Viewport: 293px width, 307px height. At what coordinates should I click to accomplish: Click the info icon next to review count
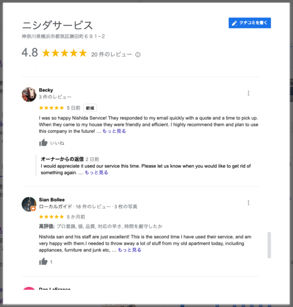[138, 55]
